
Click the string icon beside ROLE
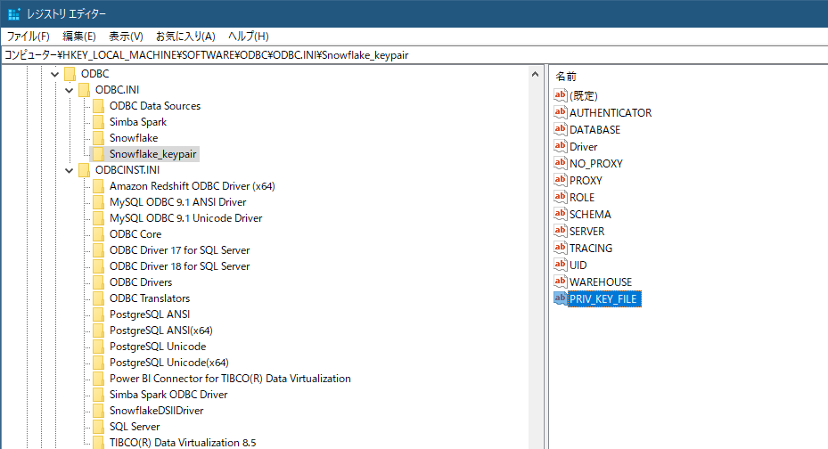coord(561,197)
